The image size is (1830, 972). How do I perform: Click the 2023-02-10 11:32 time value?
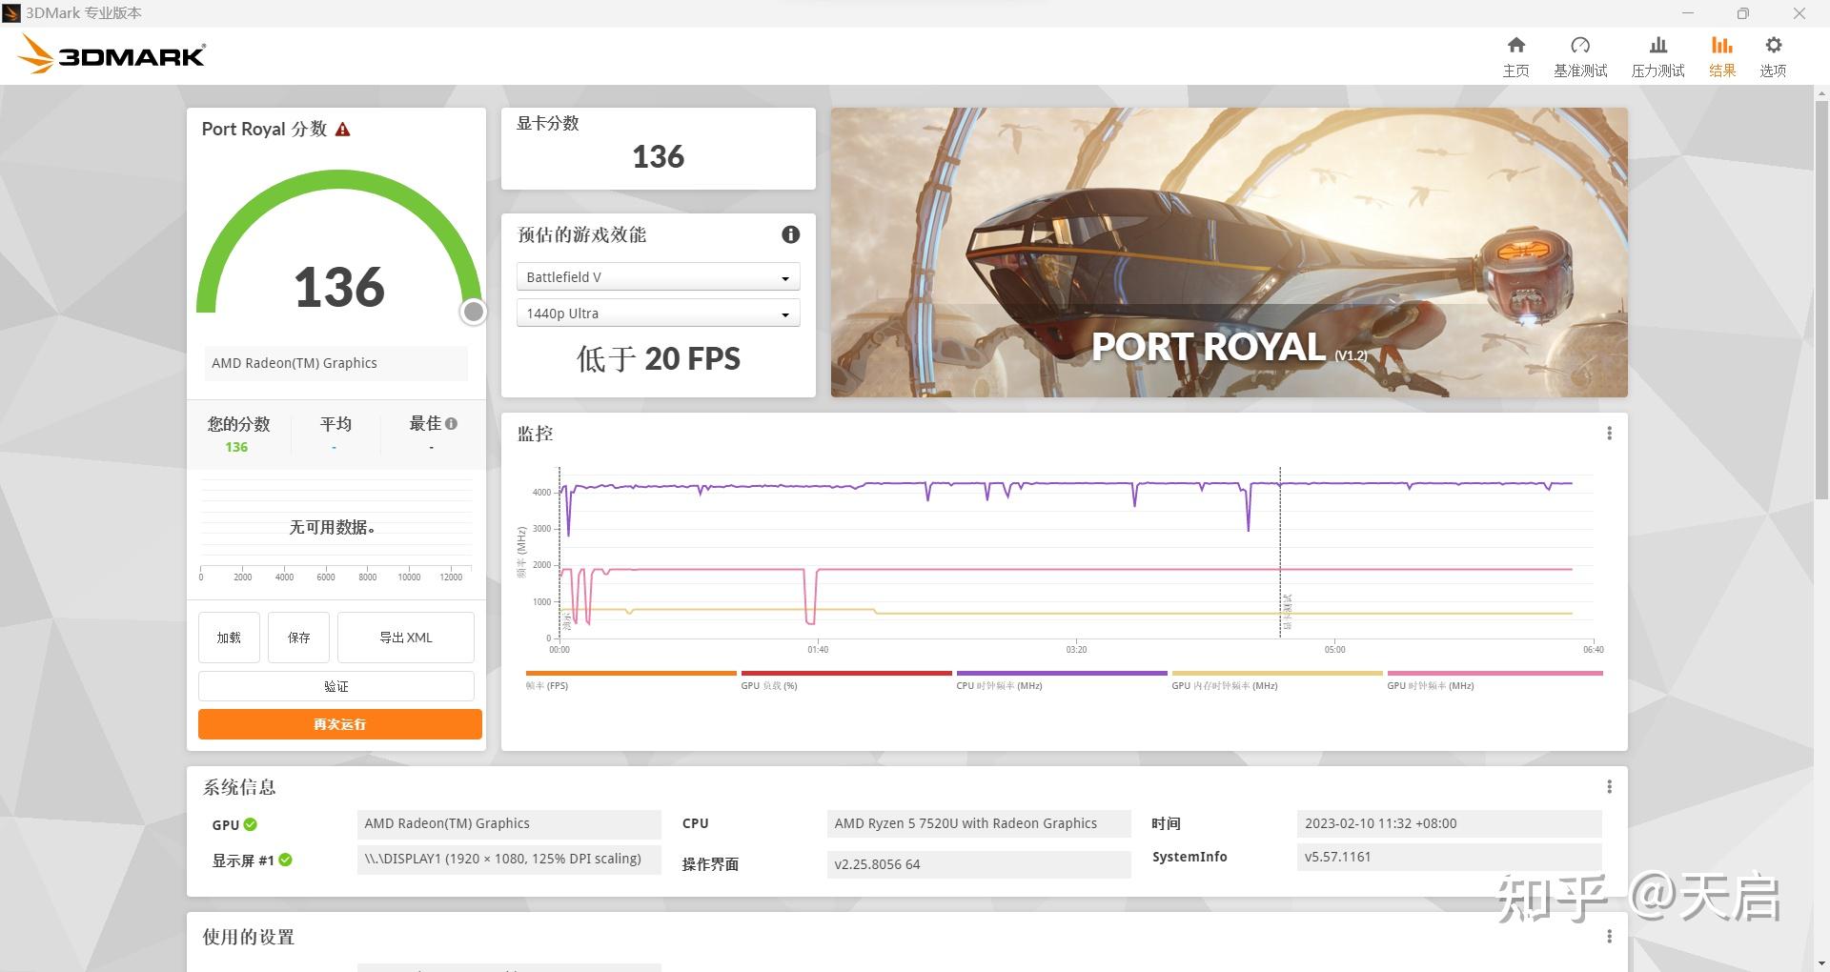pos(1449,823)
